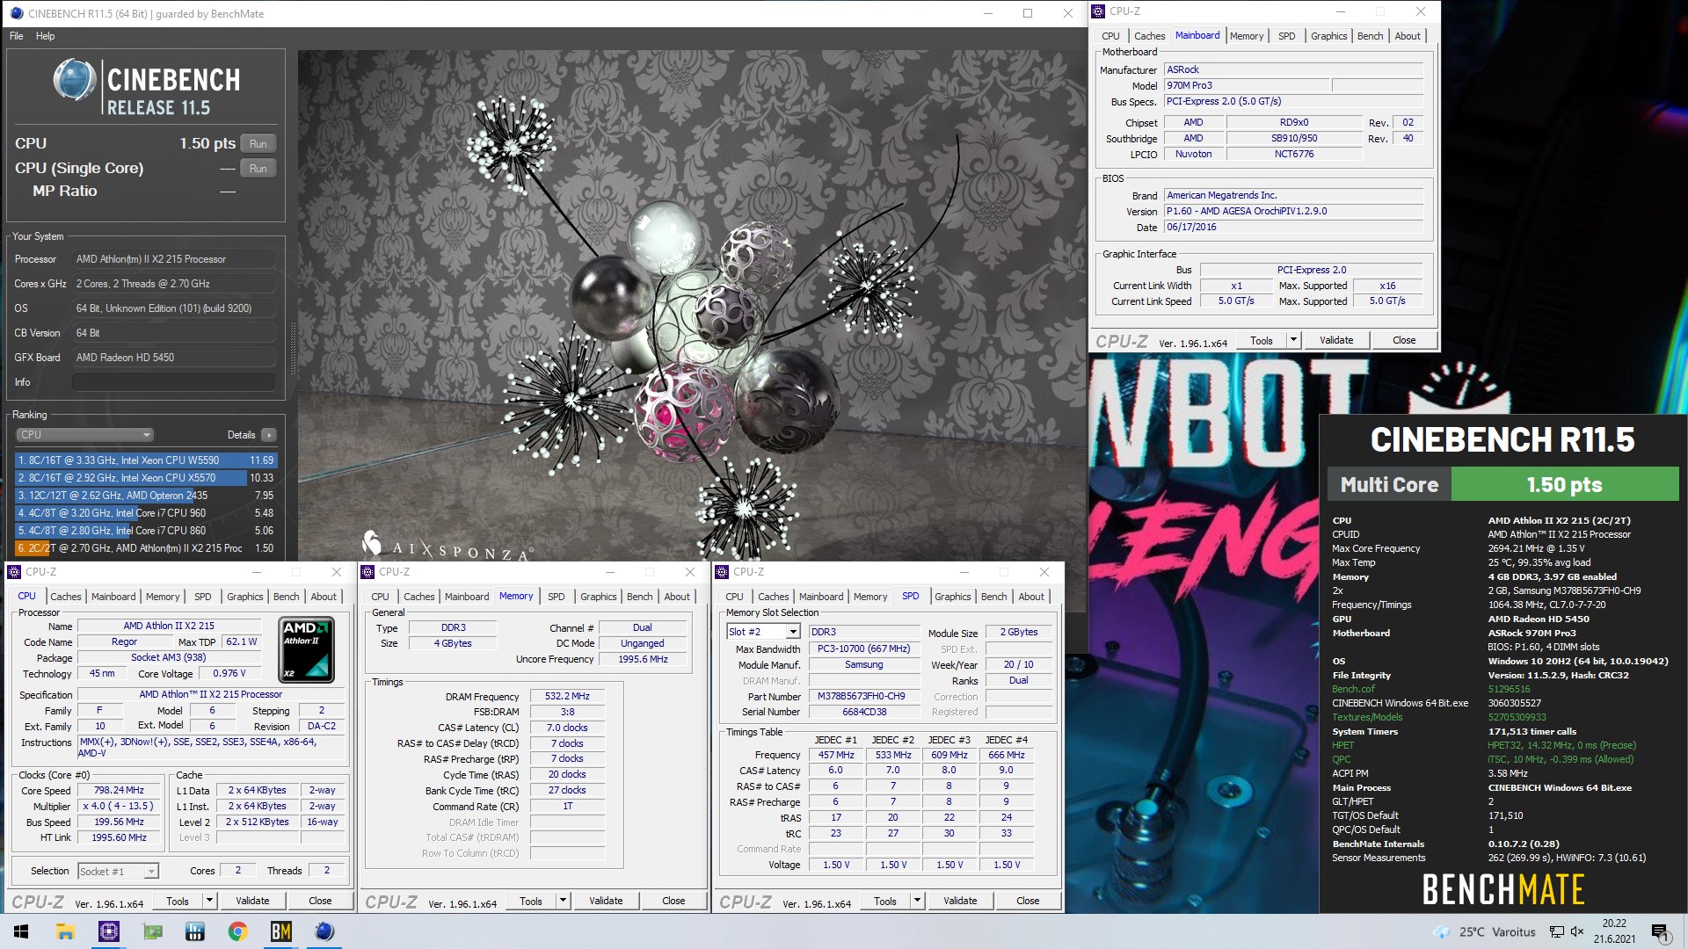This screenshot has width=1688, height=949.
Task: Select ranking row Core i7 CPU 860
Action: click(146, 531)
